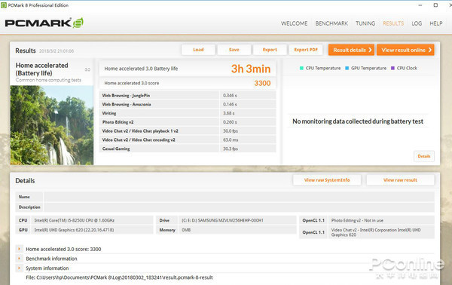
Task: Expand the System information section
Action: 20,268
